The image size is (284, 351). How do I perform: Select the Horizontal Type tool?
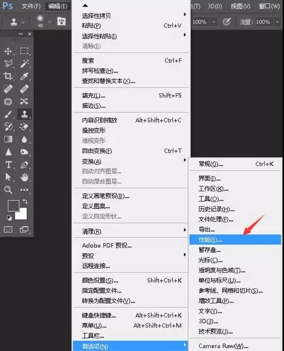pyautogui.click(x=8, y=165)
